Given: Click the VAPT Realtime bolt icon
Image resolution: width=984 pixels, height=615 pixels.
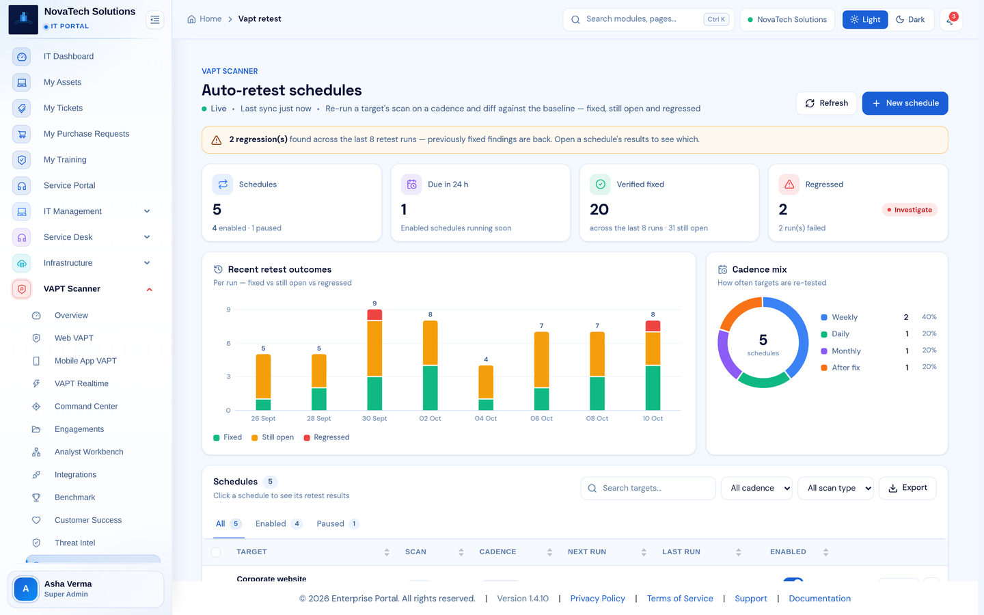Looking at the screenshot, I should coord(36,384).
